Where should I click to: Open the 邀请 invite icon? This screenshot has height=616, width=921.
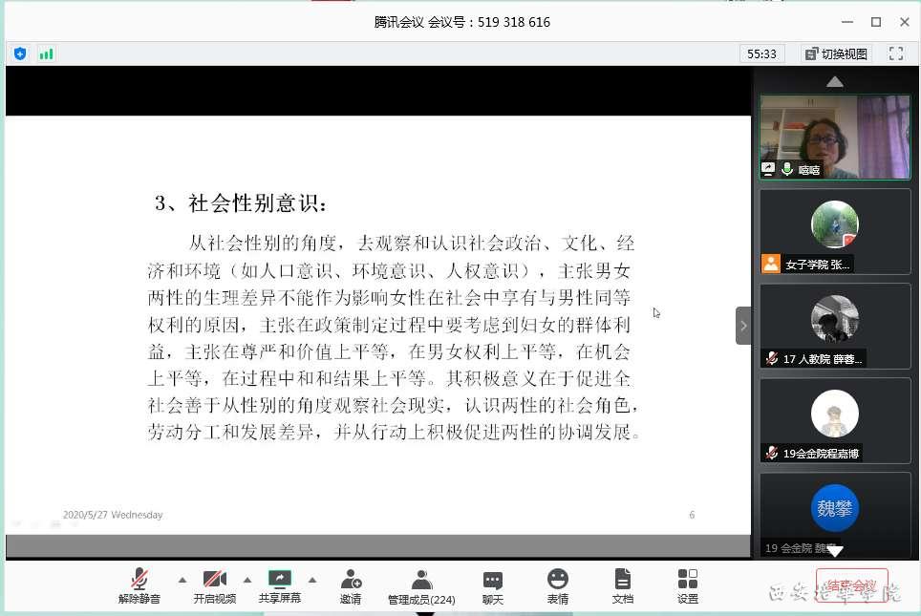[x=351, y=580]
